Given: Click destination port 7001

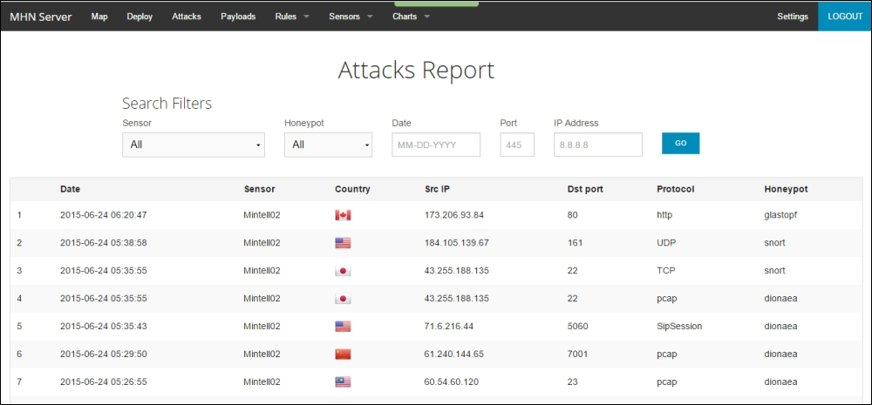Looking at the screenshot, I should click(x=577, y=354).
